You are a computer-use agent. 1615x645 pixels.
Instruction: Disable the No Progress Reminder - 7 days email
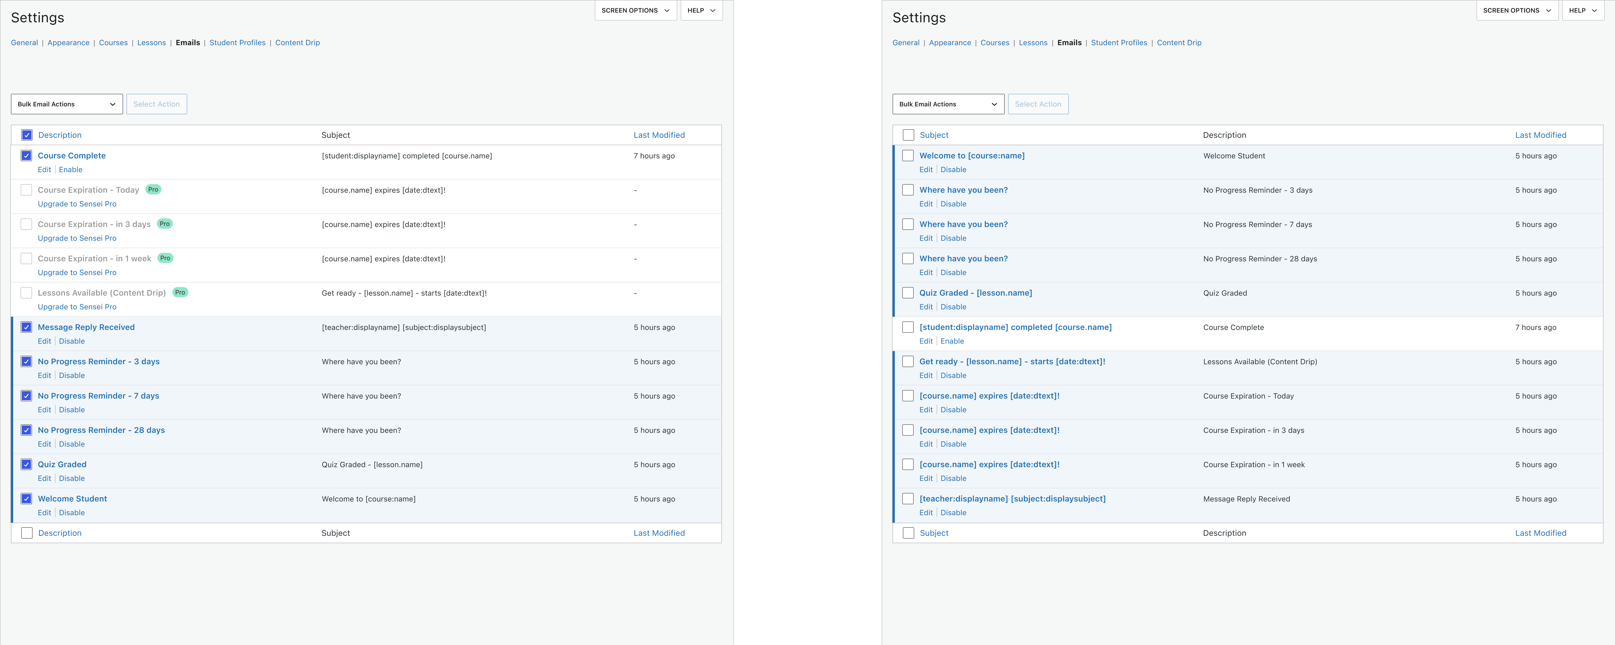click(x=72, y=409)
